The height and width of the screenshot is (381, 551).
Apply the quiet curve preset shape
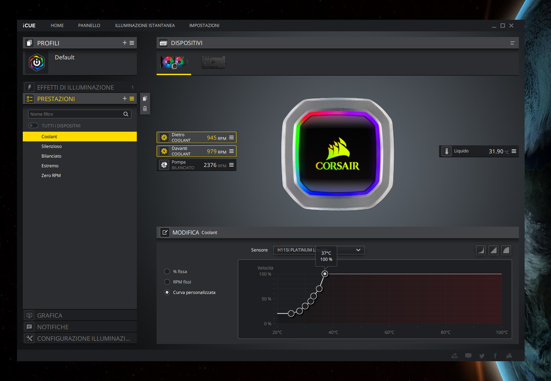(481, 250)
